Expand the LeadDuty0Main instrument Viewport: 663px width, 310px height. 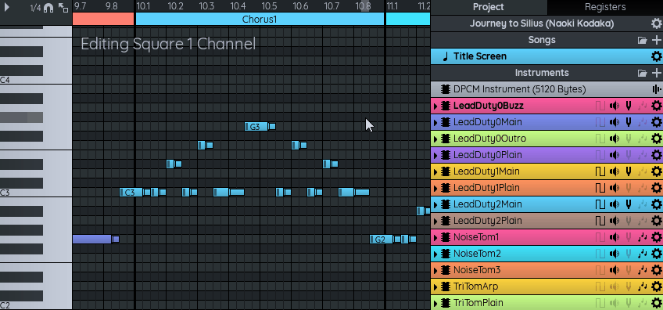(435, 122)
